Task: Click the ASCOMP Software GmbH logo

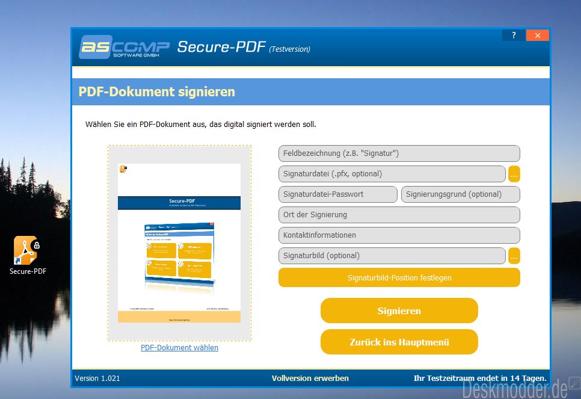Action: 124,47
